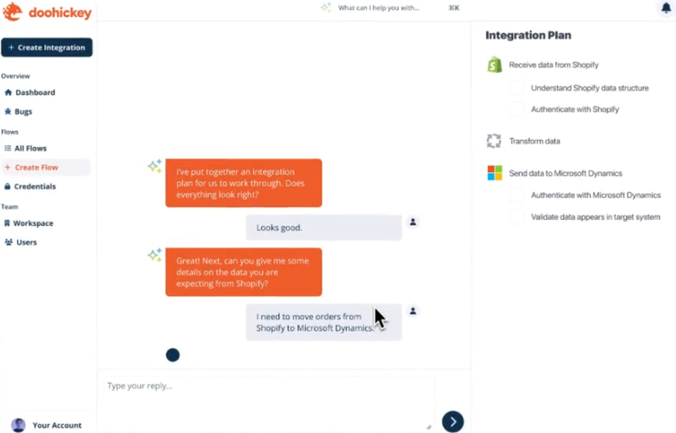Open notifications bell icon

[666, 7]
